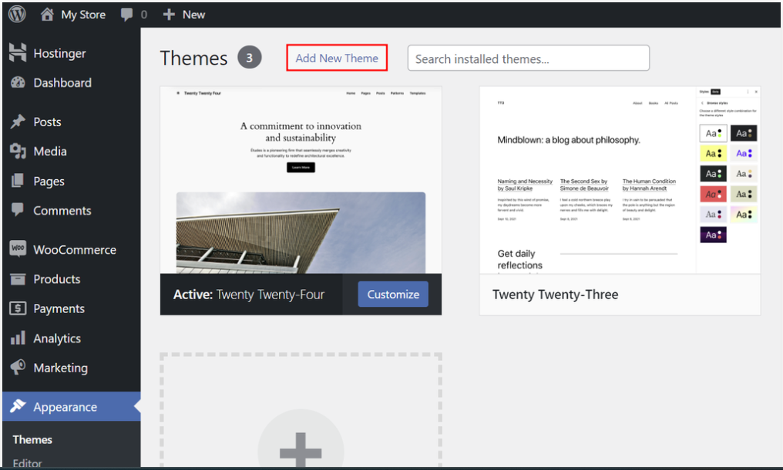The height and width of the screenshot is (470, 783).
Task: Select the Appearance menu item
Action: (x=72, y=407)
